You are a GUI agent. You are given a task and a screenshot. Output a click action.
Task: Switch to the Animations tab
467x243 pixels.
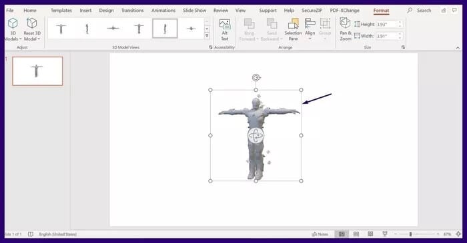click(x=163, y=11)
